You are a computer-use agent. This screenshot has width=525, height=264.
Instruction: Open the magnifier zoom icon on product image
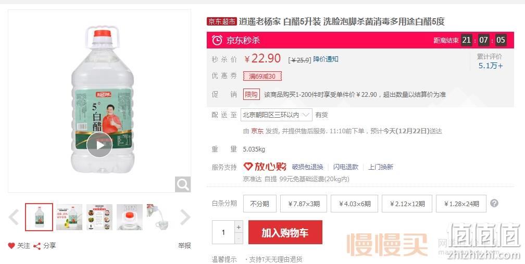pos(183,184)
